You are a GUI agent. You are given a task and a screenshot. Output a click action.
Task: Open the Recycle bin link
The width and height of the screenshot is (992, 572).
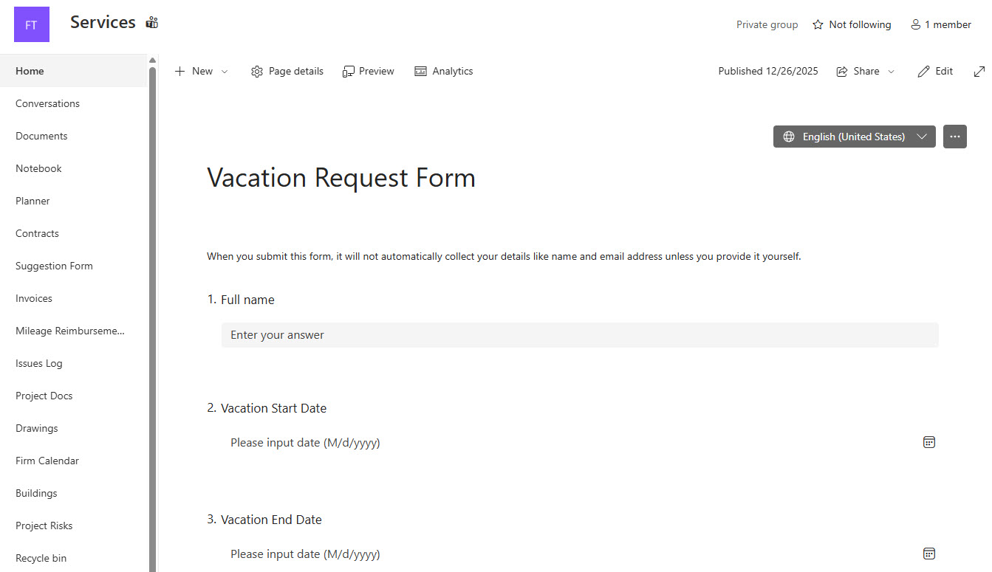click(41, 558)
